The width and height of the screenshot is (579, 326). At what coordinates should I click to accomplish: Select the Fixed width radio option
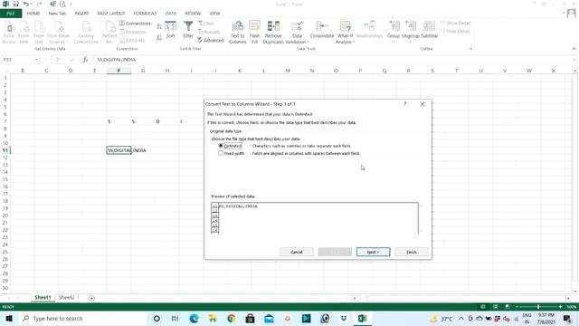pyautogui.click(x=221, y=153)
